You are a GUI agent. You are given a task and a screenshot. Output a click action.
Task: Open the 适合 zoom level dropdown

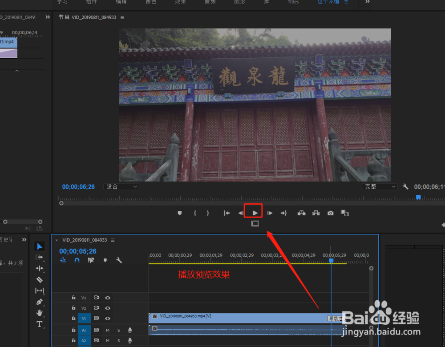pos(121,186)
